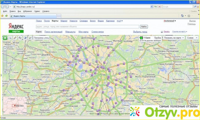
Task: Select the hand pan tool
Action: click(x=5, y=38)
